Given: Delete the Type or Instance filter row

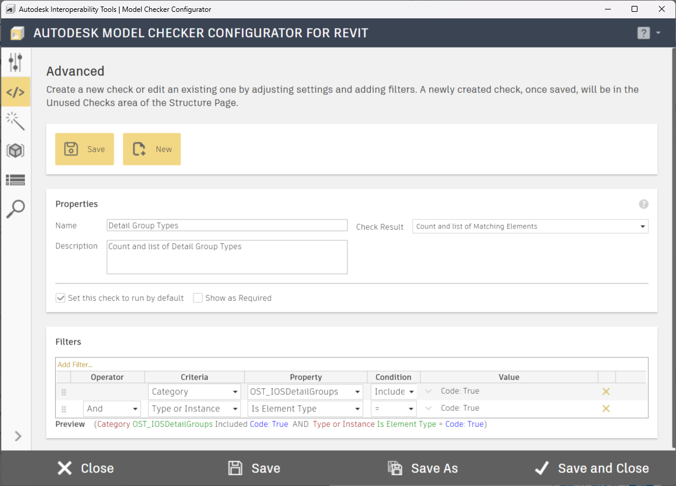Looking at the screenshot, I should [605, 408].
